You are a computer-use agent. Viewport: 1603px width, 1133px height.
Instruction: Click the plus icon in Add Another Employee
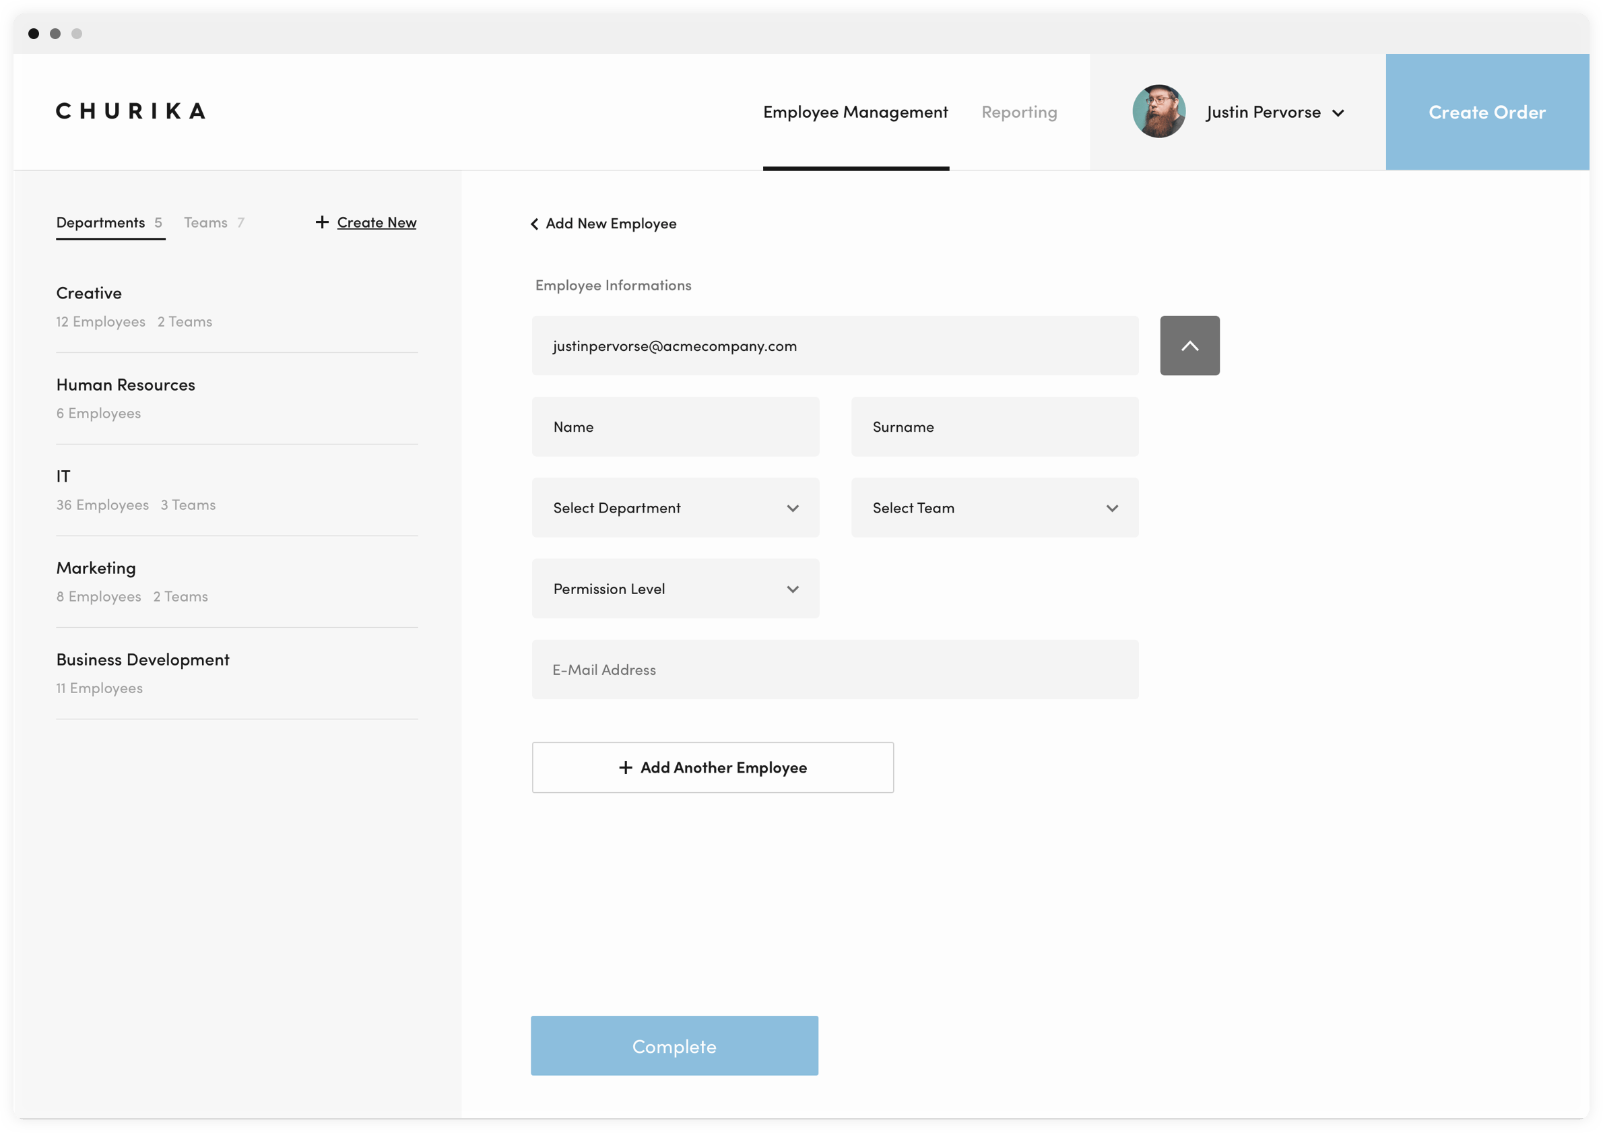(x=626, y=768)
